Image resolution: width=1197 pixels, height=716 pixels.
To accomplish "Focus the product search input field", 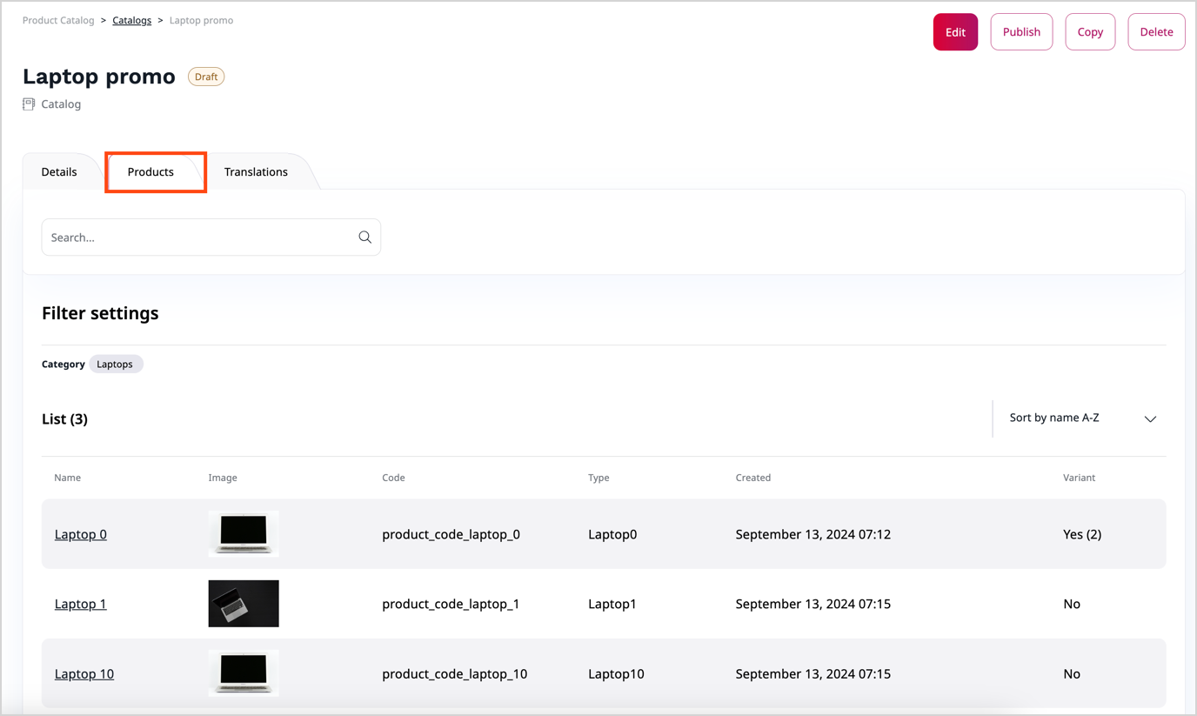I will [x=198, y=238].
